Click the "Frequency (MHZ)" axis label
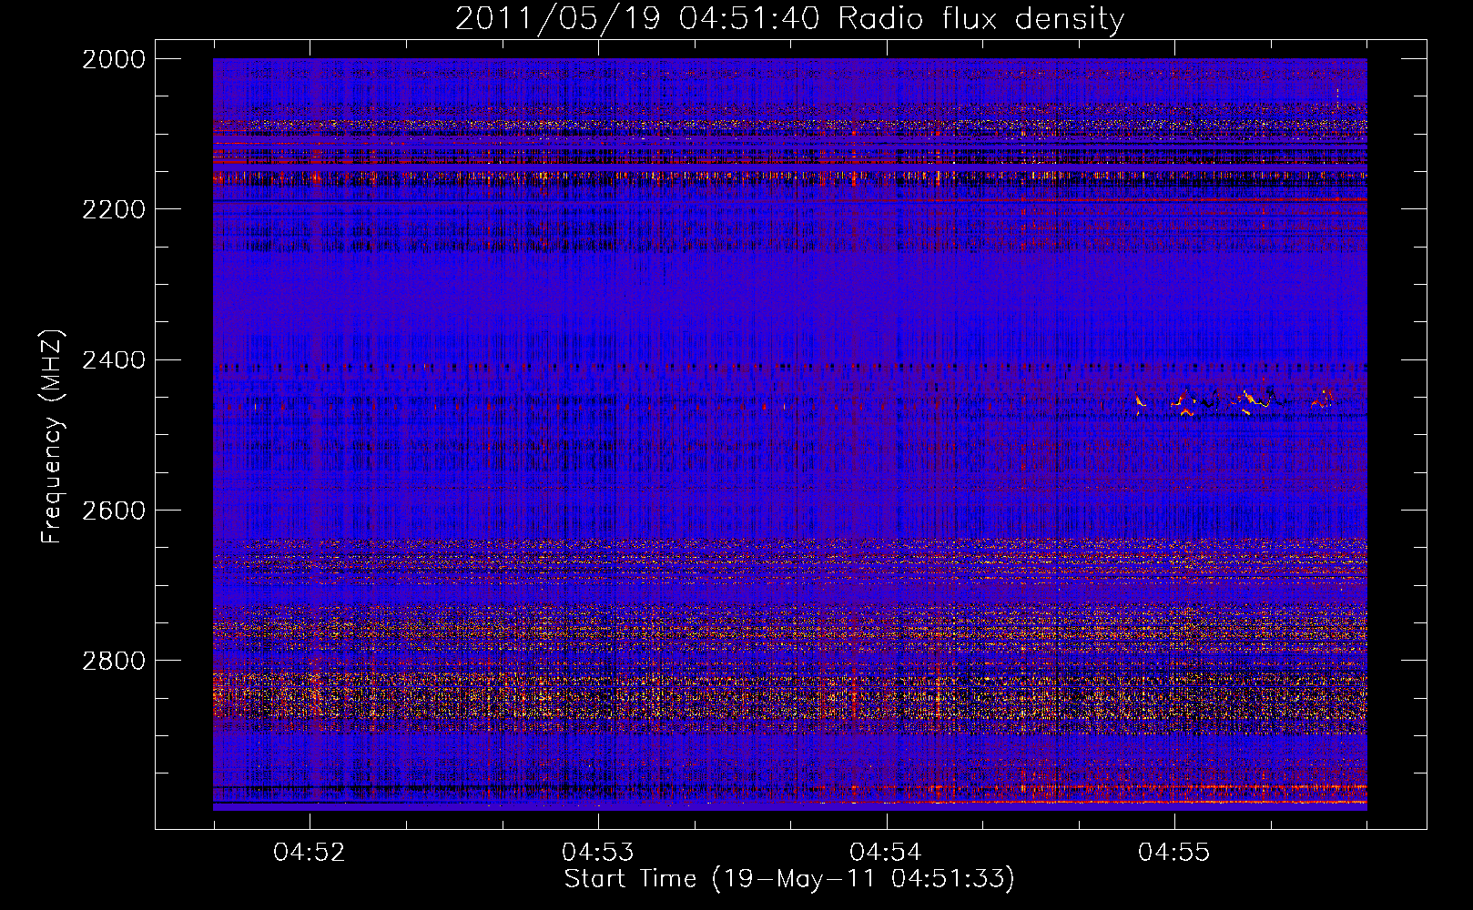 tap(52, 437)
